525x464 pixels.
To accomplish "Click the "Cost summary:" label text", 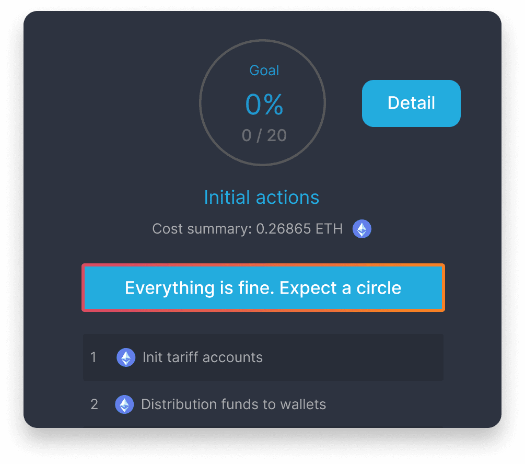I will tap(202, 229).
